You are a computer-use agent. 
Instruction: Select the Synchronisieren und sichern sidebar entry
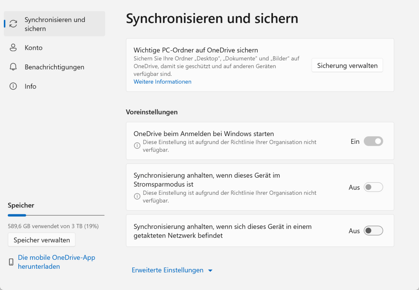click(x=54, y=23)
